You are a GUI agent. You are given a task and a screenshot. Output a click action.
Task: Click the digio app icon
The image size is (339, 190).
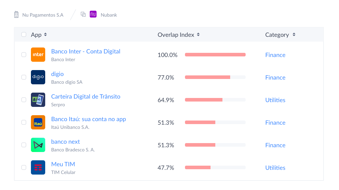(38, 77)
